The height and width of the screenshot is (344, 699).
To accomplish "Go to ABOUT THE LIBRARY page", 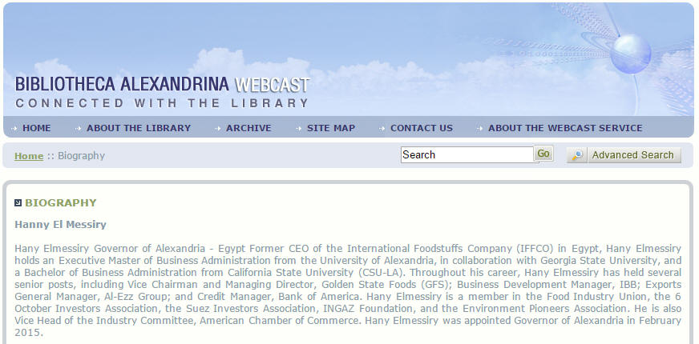I will click(139, 128).
